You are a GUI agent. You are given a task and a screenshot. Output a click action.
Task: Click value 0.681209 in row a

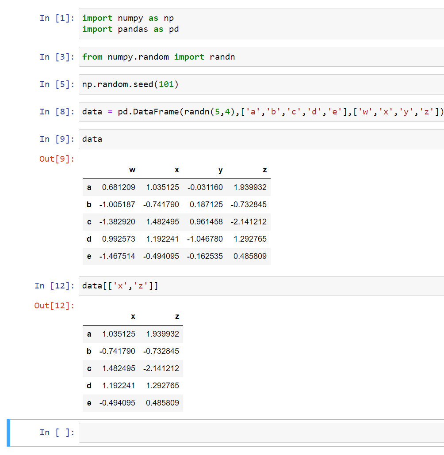pos(119,187)
